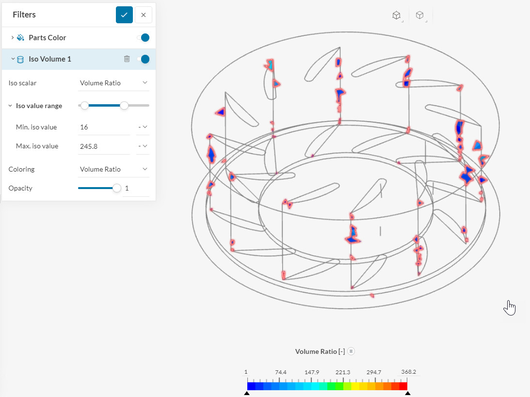Apply filters with the checkmark button
Viewport: 530px width, 397px height.
pyautogui.click(x=124, y=15)
